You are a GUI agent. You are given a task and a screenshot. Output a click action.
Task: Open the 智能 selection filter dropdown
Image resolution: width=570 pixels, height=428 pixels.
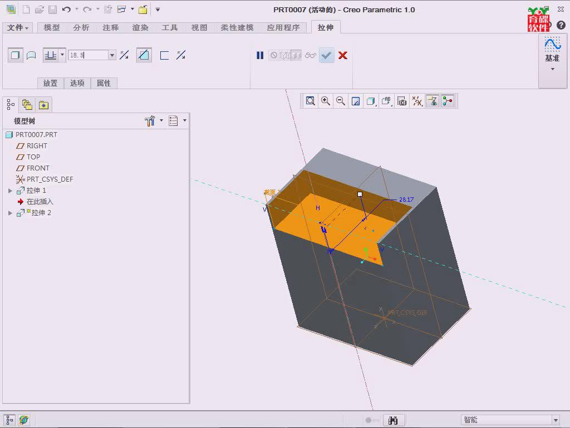pos(556,420)
